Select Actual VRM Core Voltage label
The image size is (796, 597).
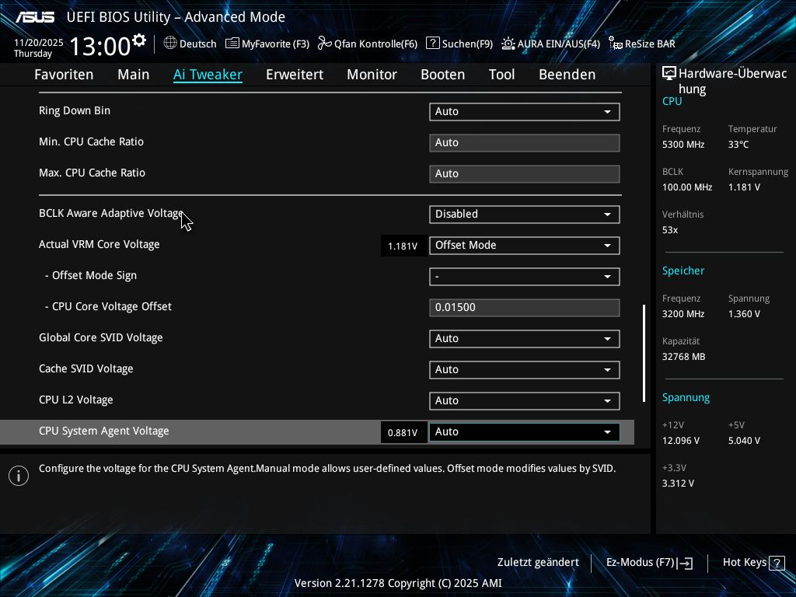99,244
